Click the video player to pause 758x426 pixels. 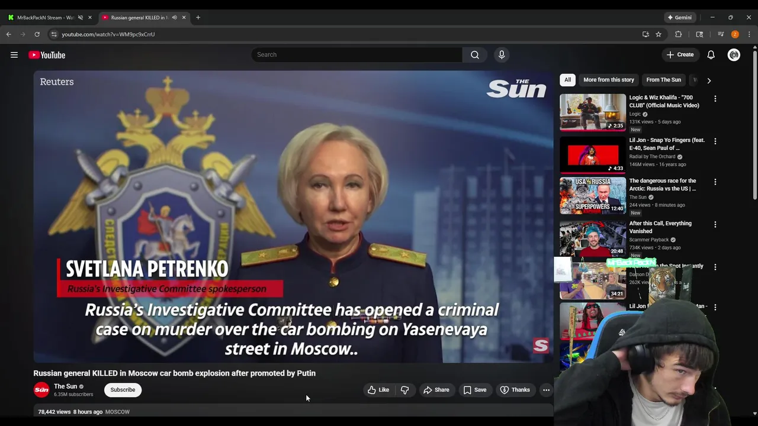[293, 217]
